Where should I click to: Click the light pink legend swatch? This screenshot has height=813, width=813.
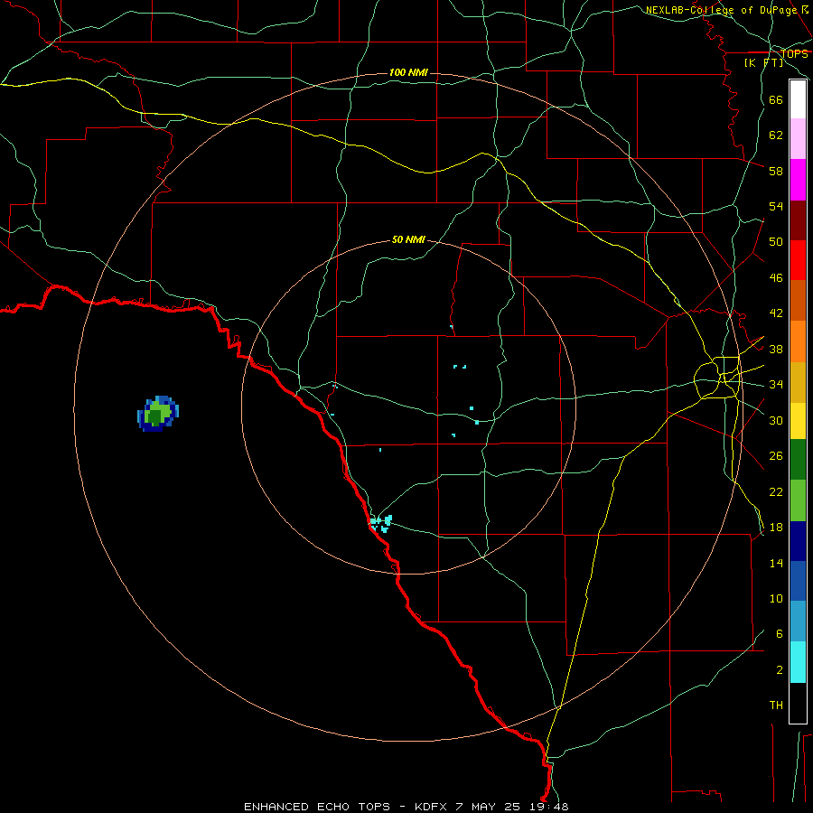point(798,138)
